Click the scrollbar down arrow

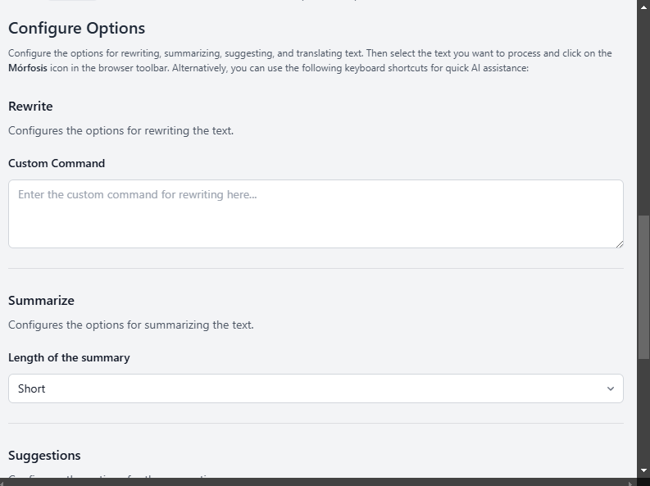[643, 470]
